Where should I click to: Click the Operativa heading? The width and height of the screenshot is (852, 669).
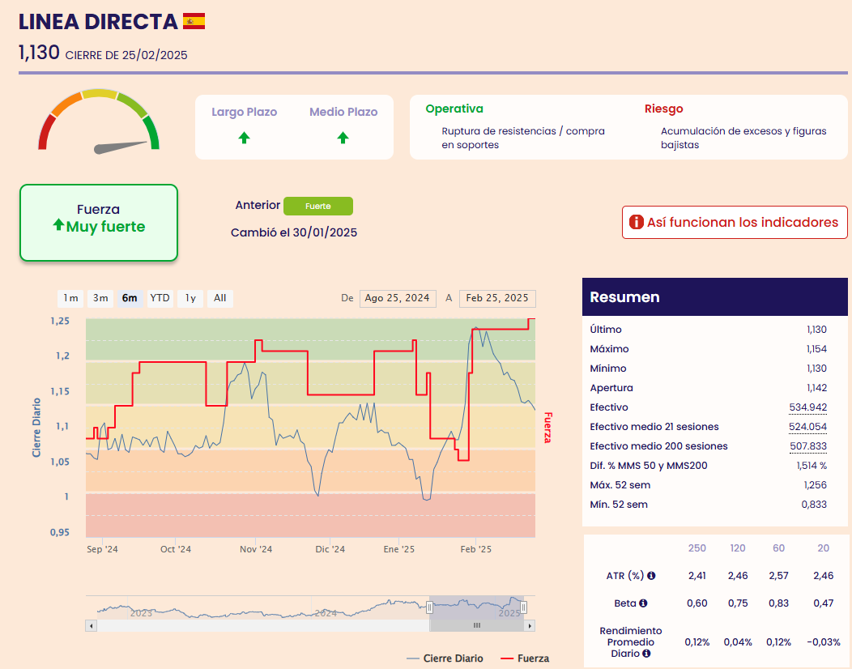click(454, 109)
